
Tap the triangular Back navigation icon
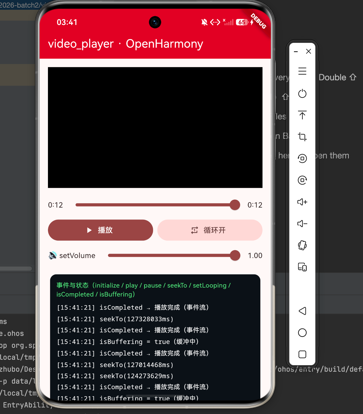coord(302,311)
